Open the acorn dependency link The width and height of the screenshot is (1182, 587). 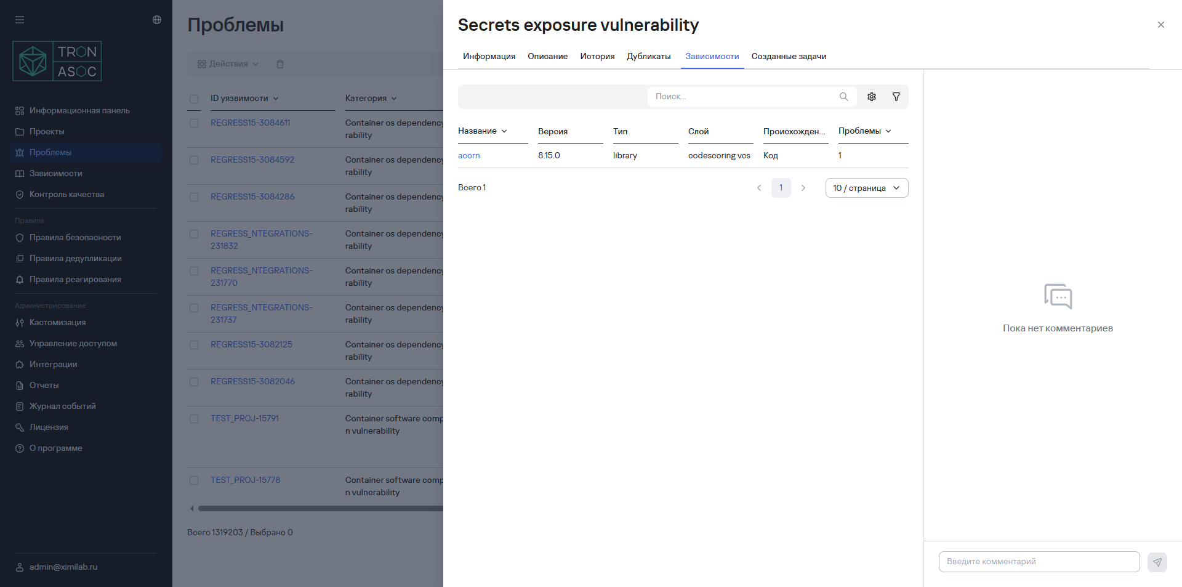468,156
